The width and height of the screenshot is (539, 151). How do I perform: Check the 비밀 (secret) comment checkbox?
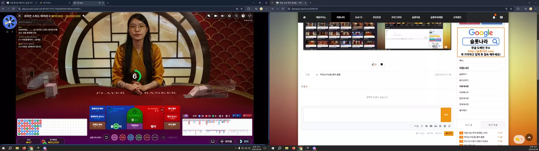412,126
